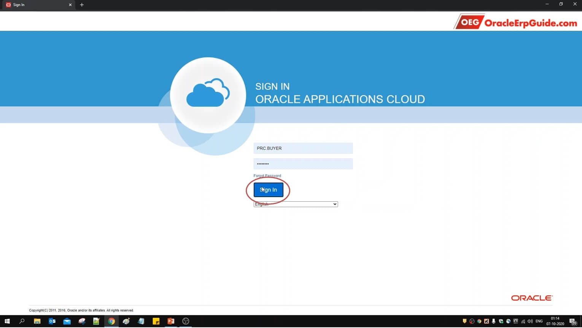Launch File Explorer from the taskbar

[x=37, y=322]
